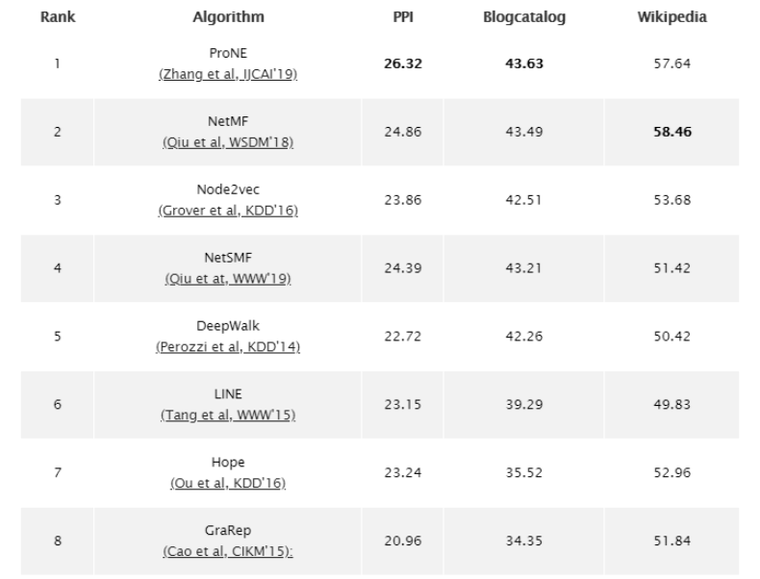Screen dimensions: 760x579
Task: Select the GraRep algorithm name
Action: click(228, 530)
